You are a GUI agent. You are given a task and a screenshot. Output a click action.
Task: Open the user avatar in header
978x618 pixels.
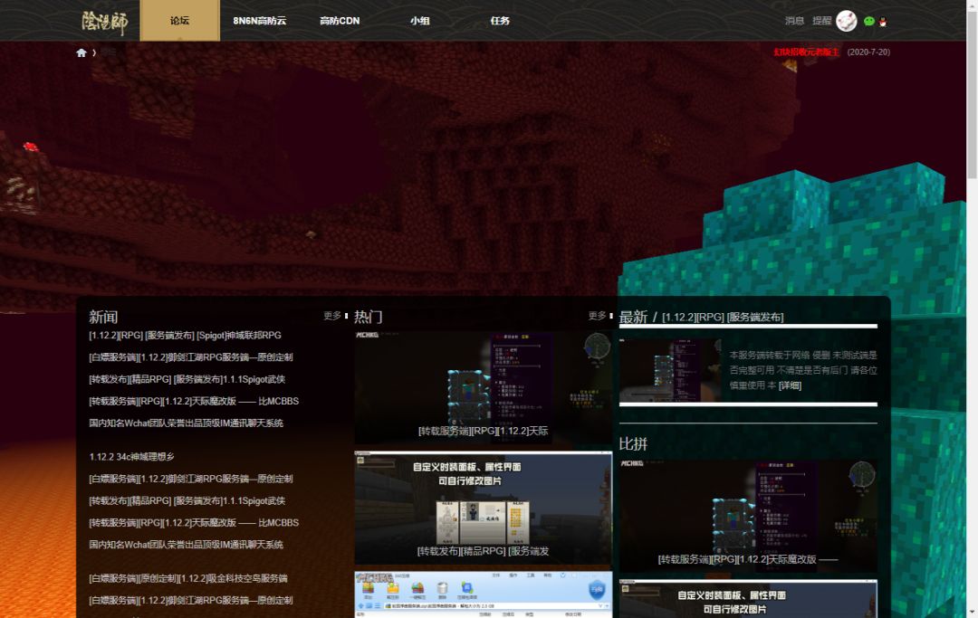(x=847, y=21)
